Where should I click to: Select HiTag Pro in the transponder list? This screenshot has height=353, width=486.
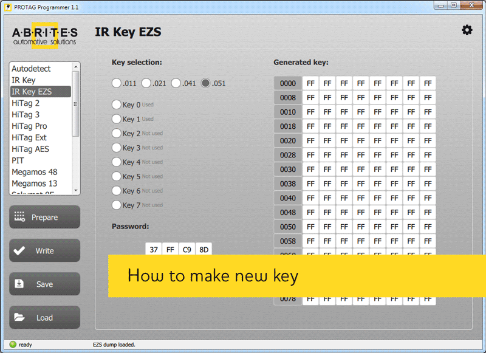(x=41, y=126)
